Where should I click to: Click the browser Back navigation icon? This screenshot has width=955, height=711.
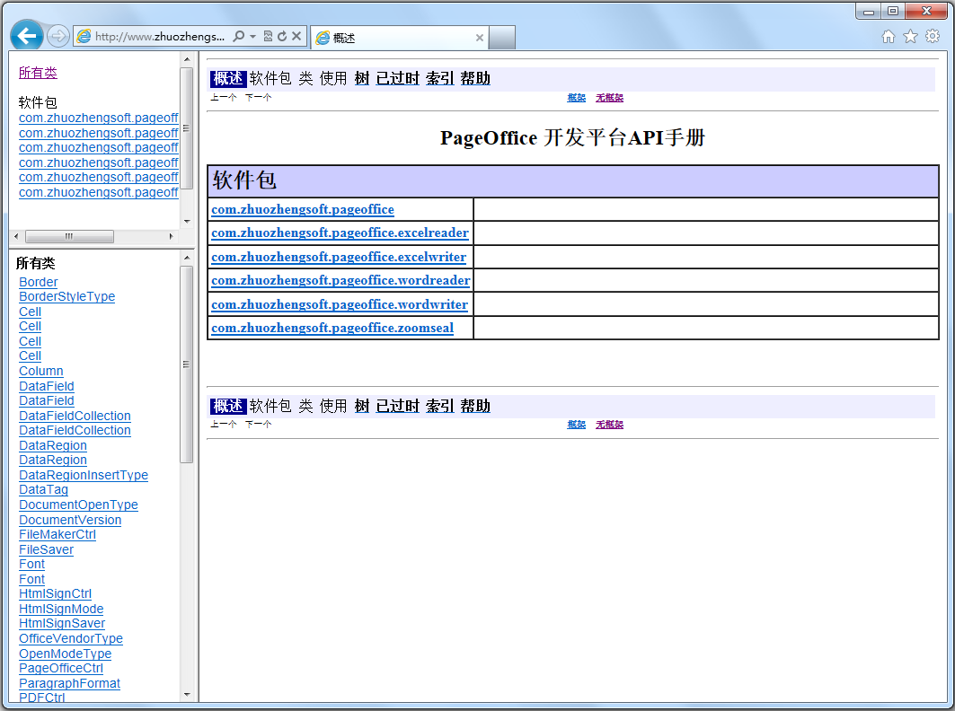pyautogui.click(x=26, y=35)
